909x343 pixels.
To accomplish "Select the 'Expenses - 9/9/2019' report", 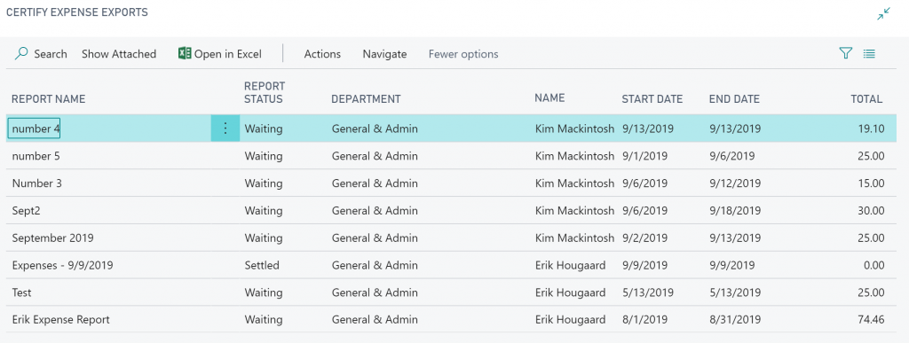I will click(63, 266).
